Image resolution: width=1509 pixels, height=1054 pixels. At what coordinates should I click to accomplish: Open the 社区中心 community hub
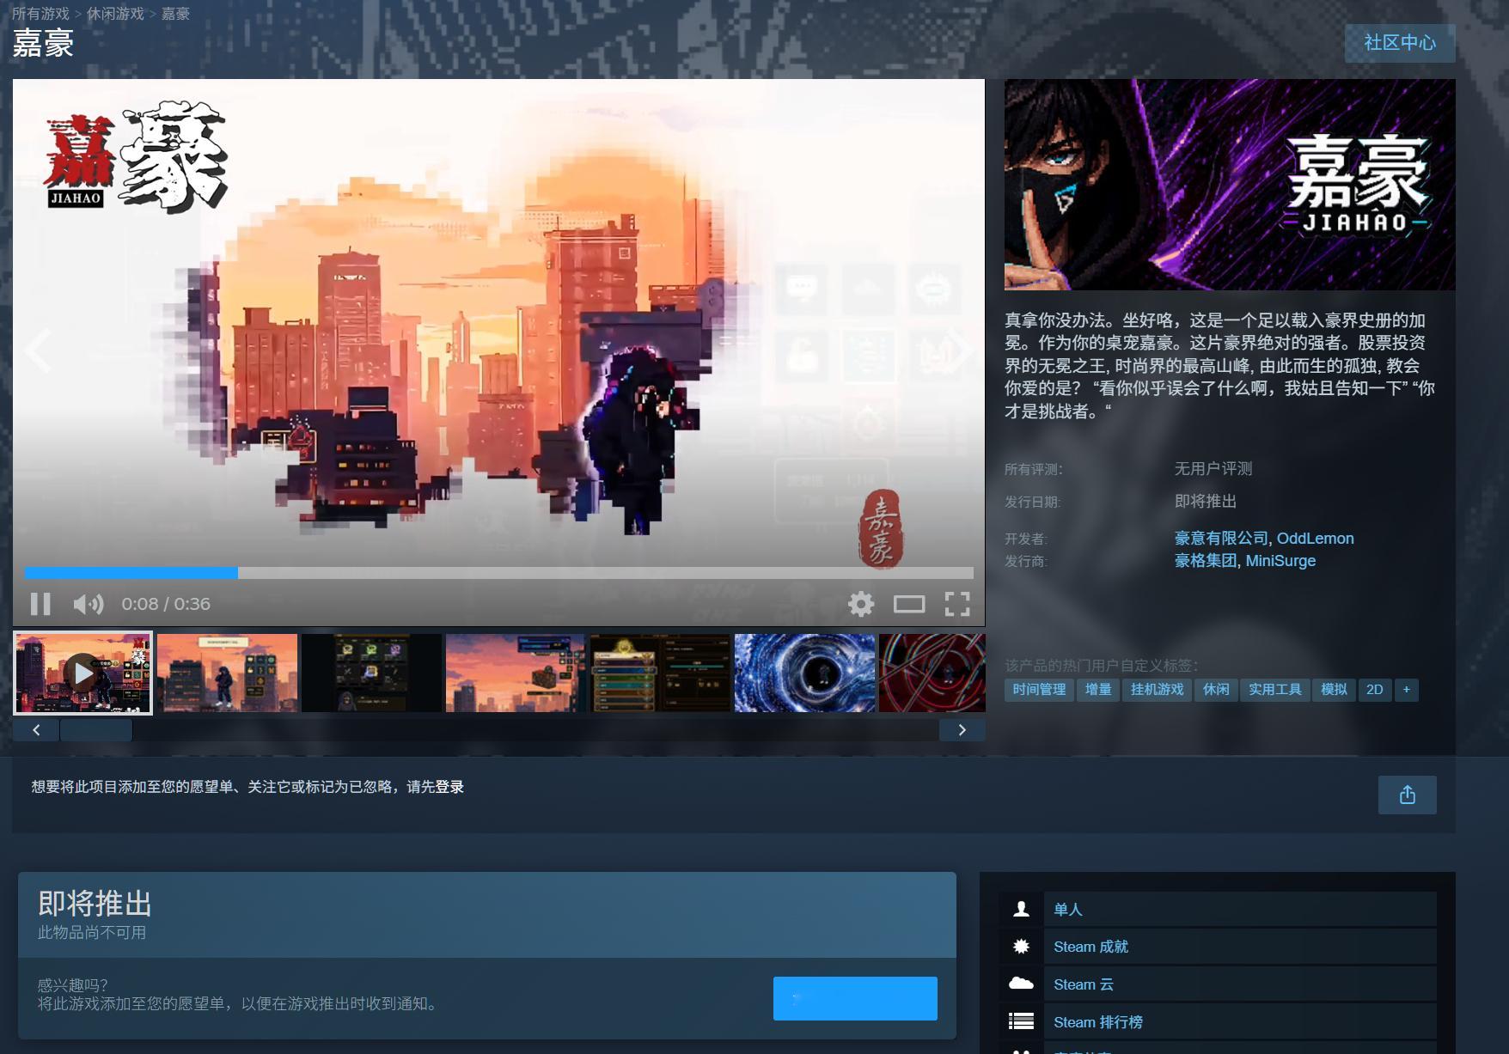coord(1400,43)
